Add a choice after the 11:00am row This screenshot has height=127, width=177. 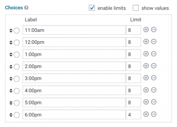point(146,30)
